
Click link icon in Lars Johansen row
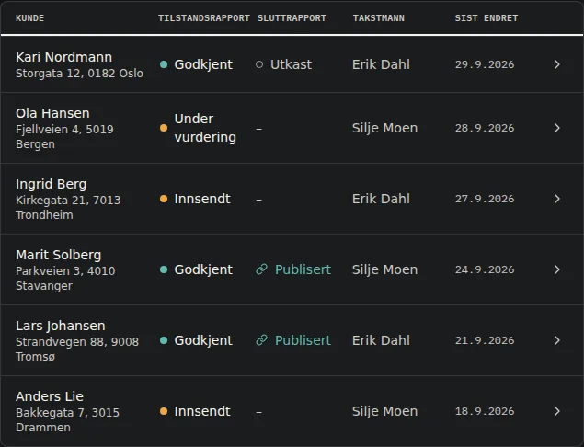pyautogui.click(x=261, y=340)
